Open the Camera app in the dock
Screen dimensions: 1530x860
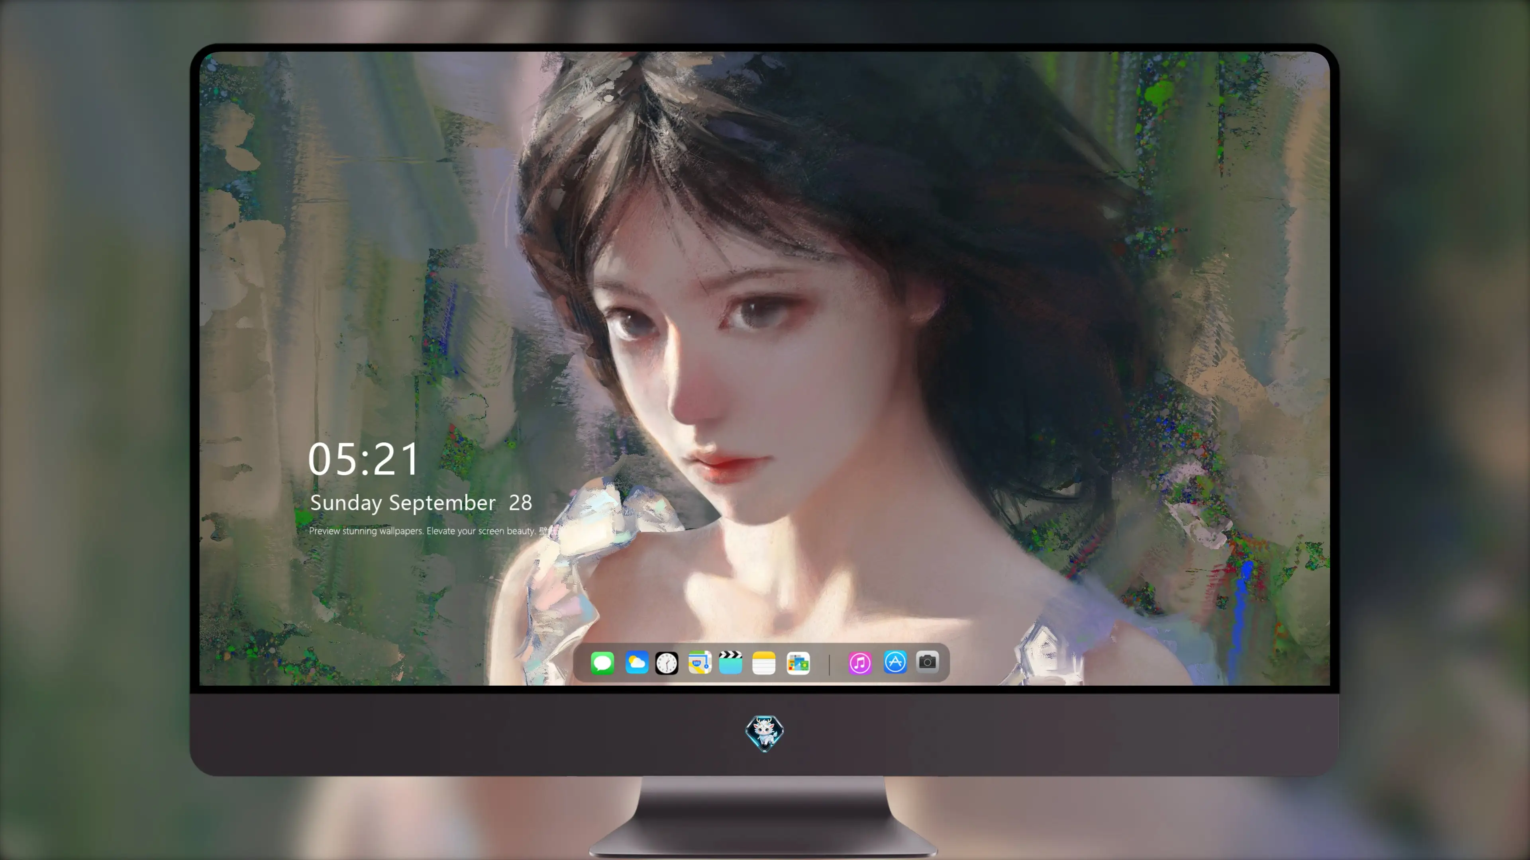[927, 661]
